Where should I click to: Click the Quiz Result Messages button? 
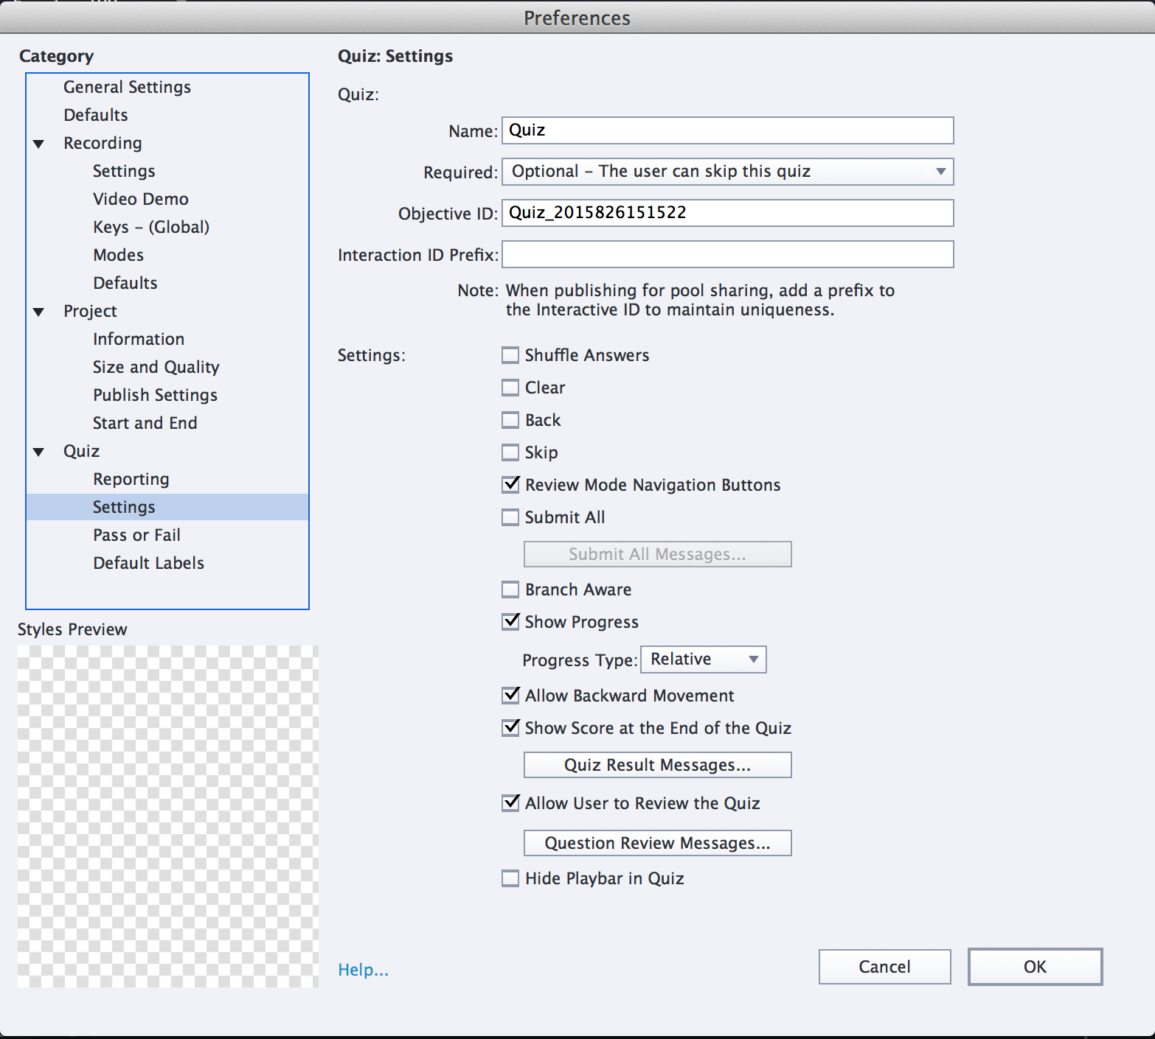pos(657,765)
